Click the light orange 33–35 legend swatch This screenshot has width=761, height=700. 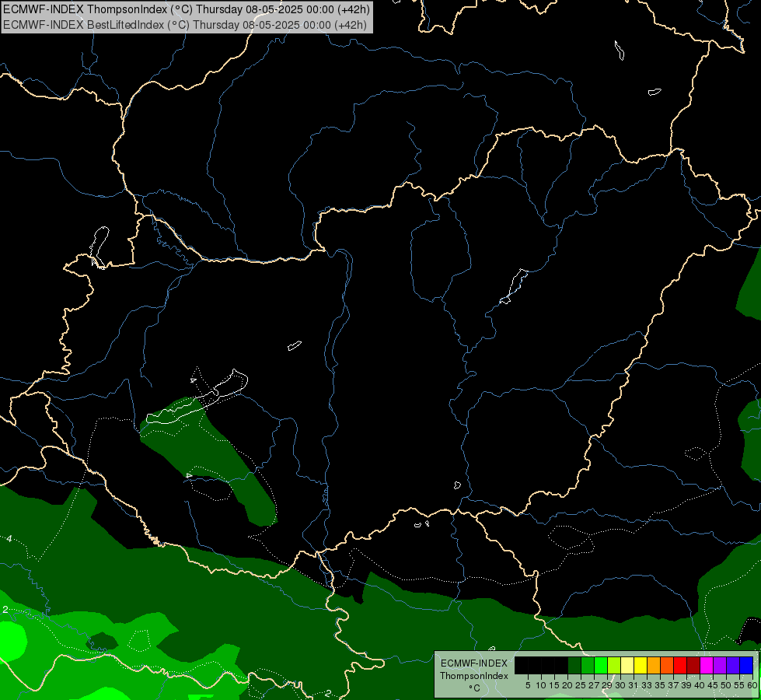point(653,665)
